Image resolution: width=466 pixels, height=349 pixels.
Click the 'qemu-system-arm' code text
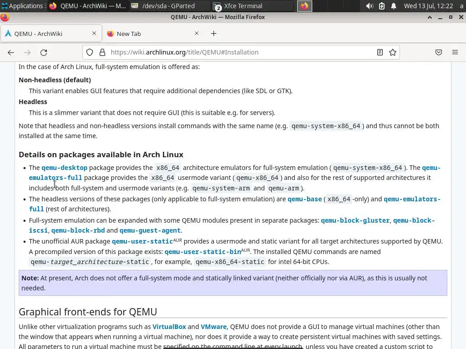221,189
